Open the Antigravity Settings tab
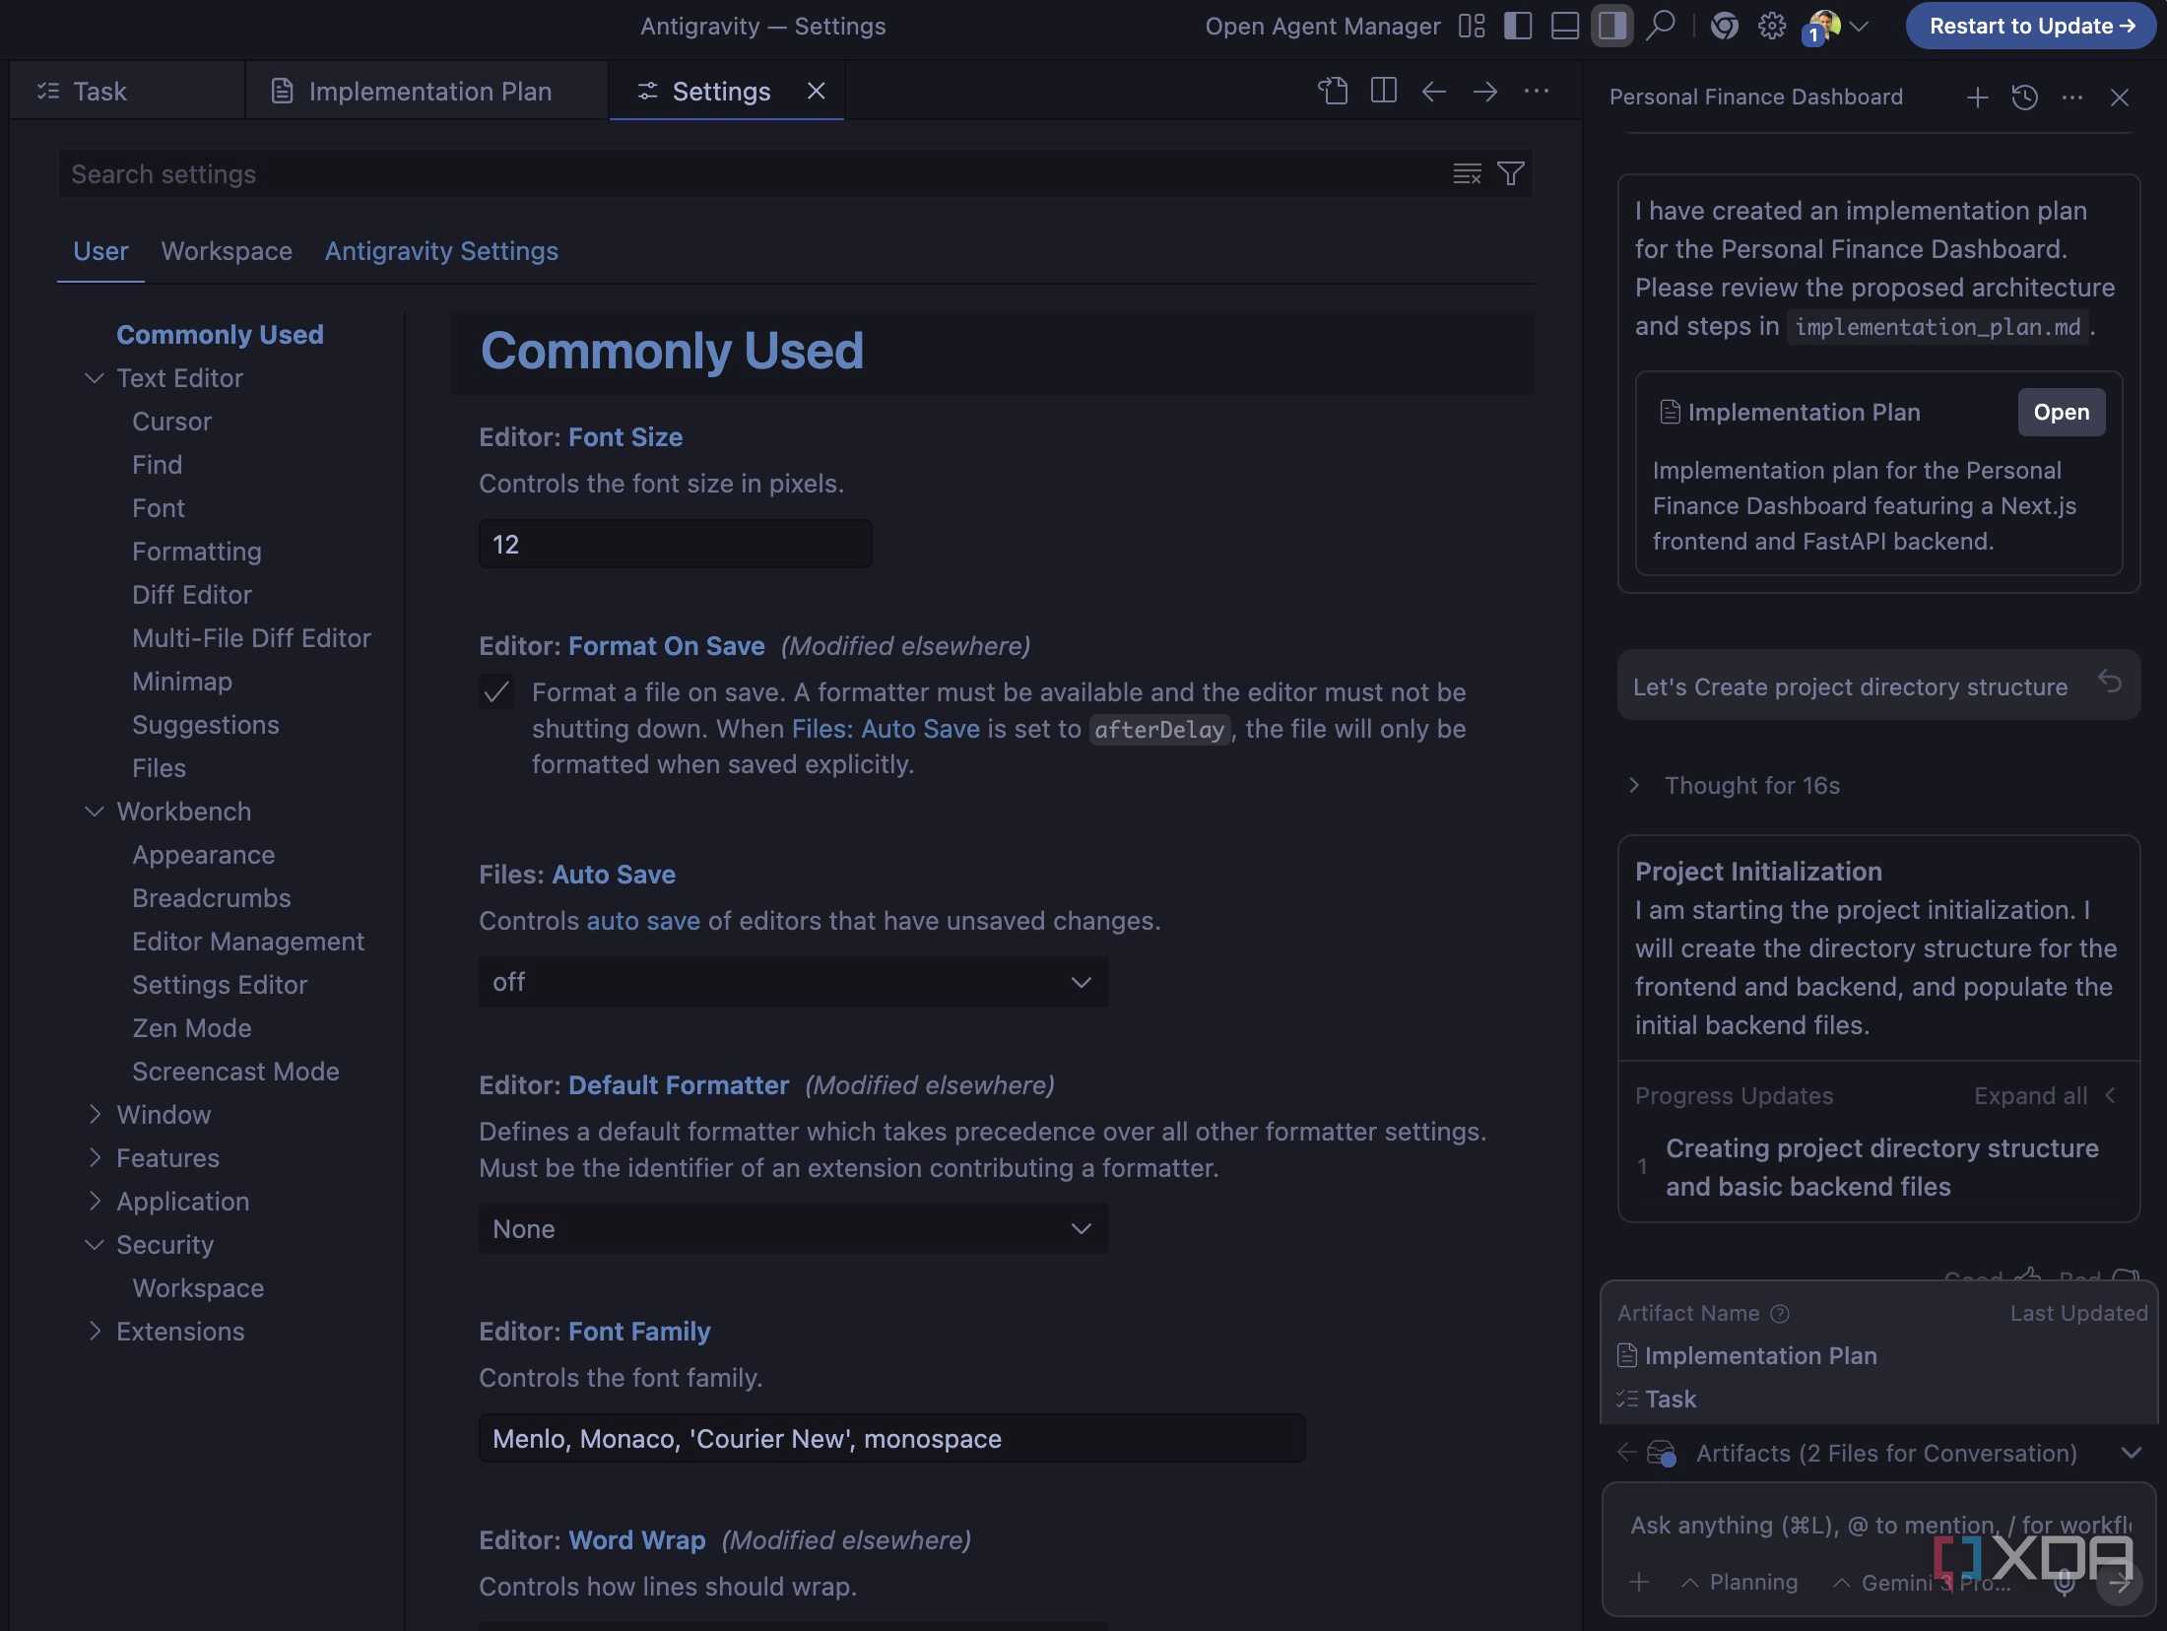The height and width of the screenshot is (1631, 2167). (x=441, y=251)
